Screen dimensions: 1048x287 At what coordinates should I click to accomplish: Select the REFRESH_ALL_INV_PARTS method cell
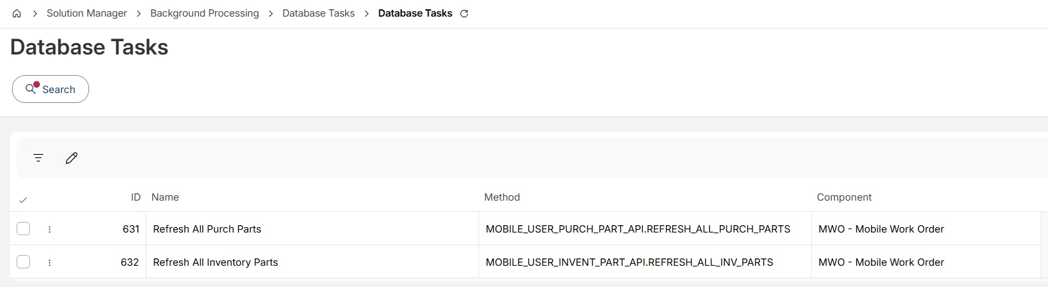(629, 262)
